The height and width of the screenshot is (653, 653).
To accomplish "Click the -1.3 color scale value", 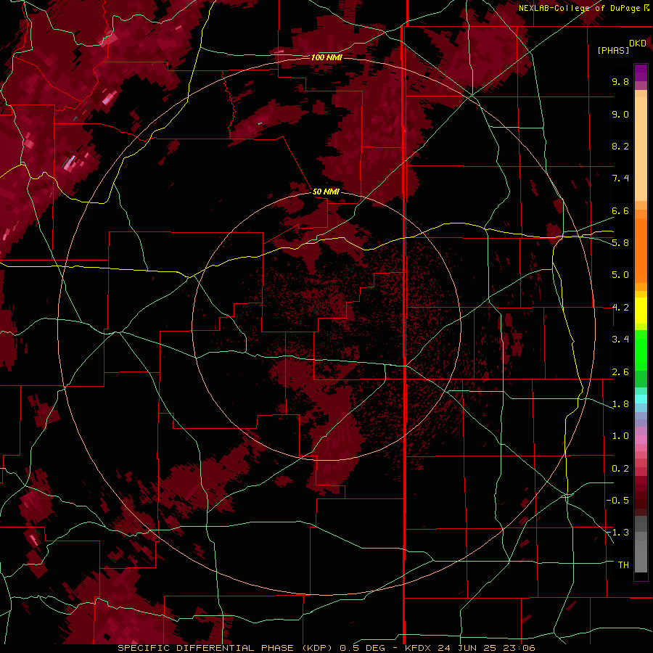I will 617,533.
